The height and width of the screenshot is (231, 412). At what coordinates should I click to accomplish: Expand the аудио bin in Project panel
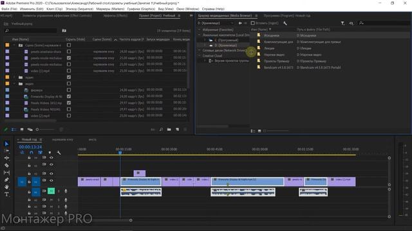(14, 77)
